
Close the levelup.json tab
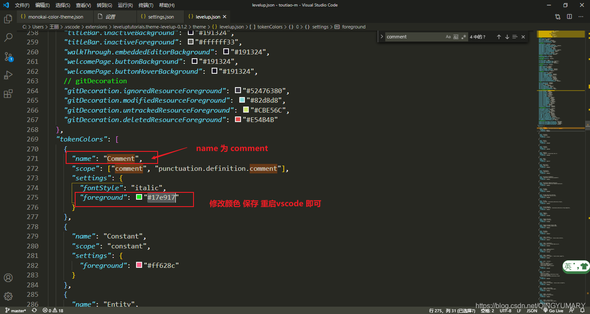[225, 17]
